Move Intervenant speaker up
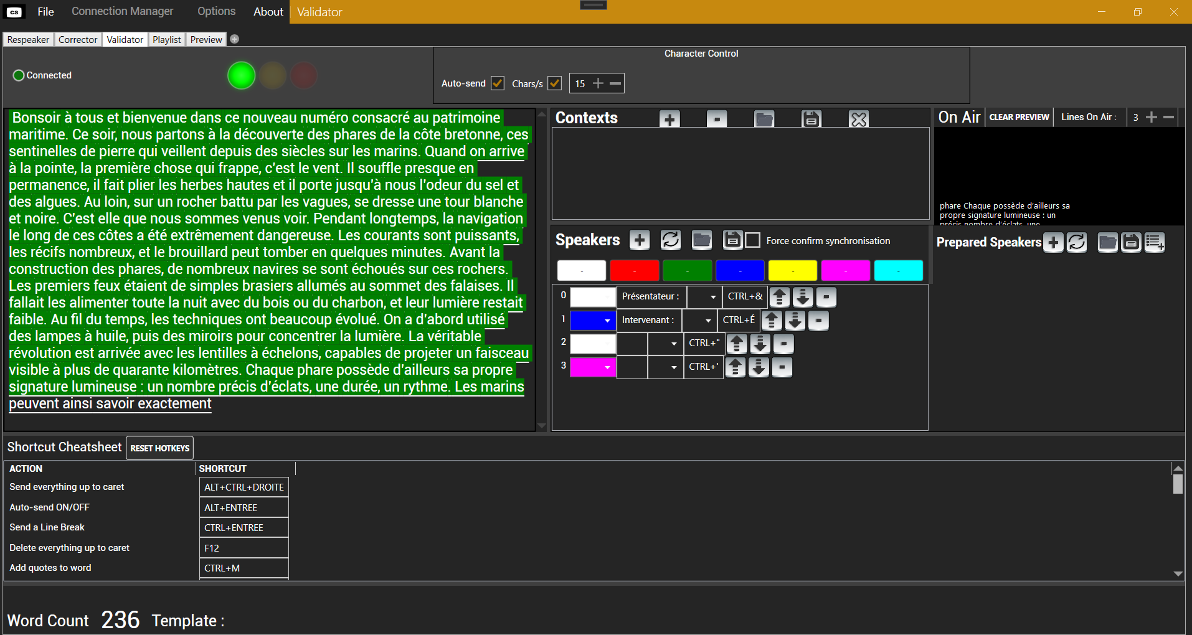Screen dimensions: 1192x635 (x=772, y=321)
